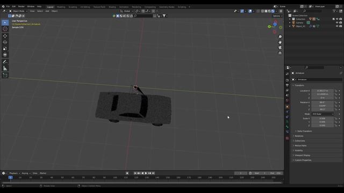
Task: Switch to the Shading workspace tab
Action: pos(112,7)
